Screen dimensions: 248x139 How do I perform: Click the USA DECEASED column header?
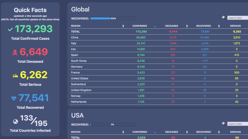(172, 132)
